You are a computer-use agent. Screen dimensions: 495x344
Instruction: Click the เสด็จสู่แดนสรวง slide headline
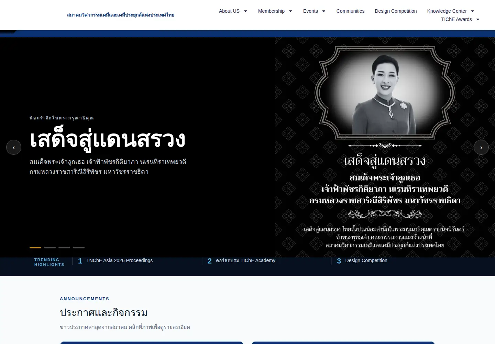[108, 139]
